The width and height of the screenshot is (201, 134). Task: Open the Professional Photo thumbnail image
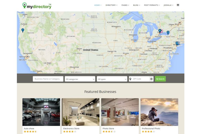[159, 112]
